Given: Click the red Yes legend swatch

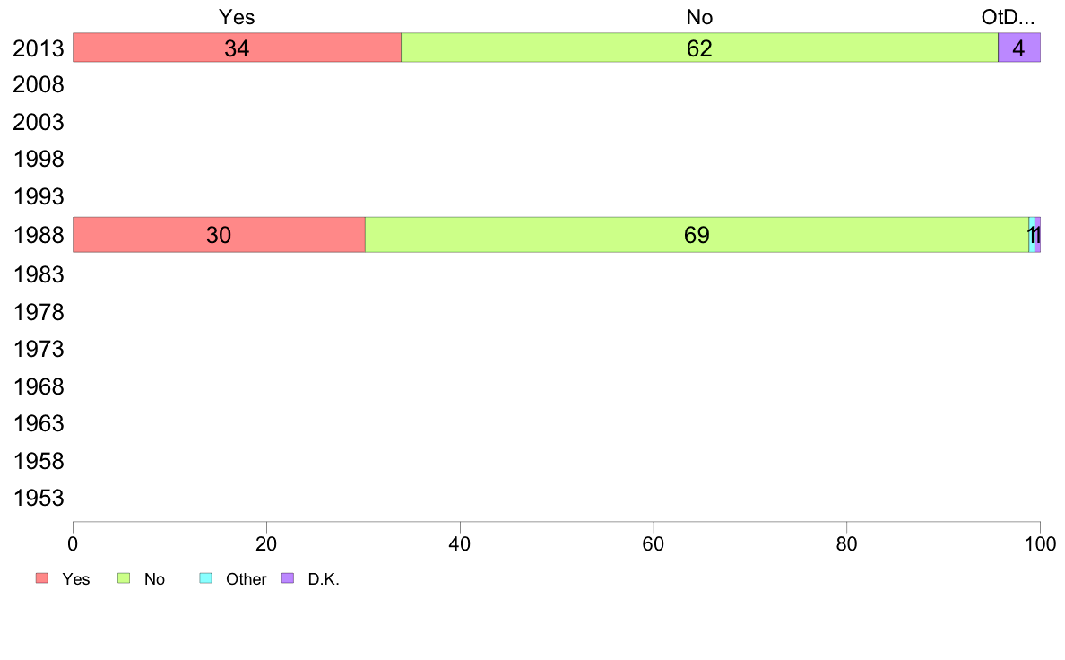Looking at the screenshot, I should point(42,578).
